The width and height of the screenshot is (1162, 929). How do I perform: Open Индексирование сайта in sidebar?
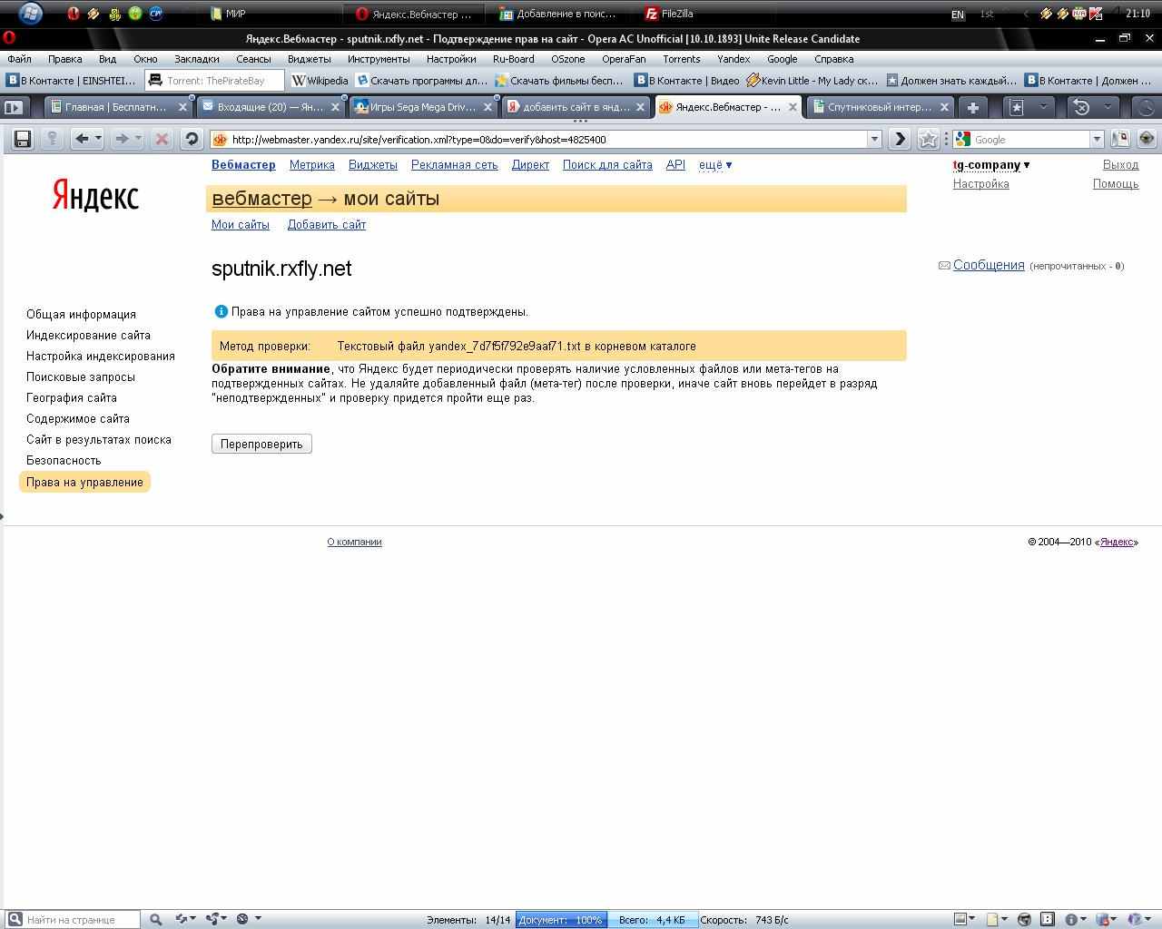pyautogui.click(x=88, y=335)
